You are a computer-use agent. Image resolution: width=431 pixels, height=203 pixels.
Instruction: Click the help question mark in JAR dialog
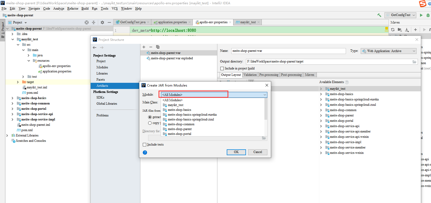pos(145,153)
